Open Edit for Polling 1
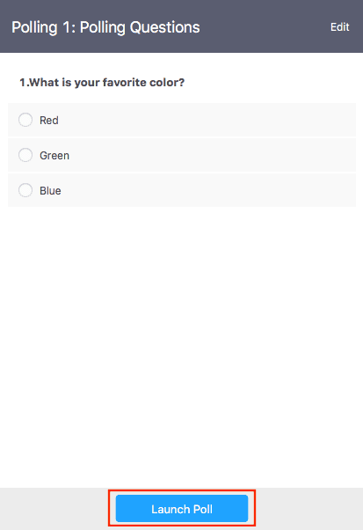This screenshot has height=530, width=363. point(340,27)
